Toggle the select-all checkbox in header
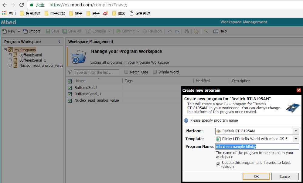The width and height of the screenshot is (303, 183). [x=70, y=81]
